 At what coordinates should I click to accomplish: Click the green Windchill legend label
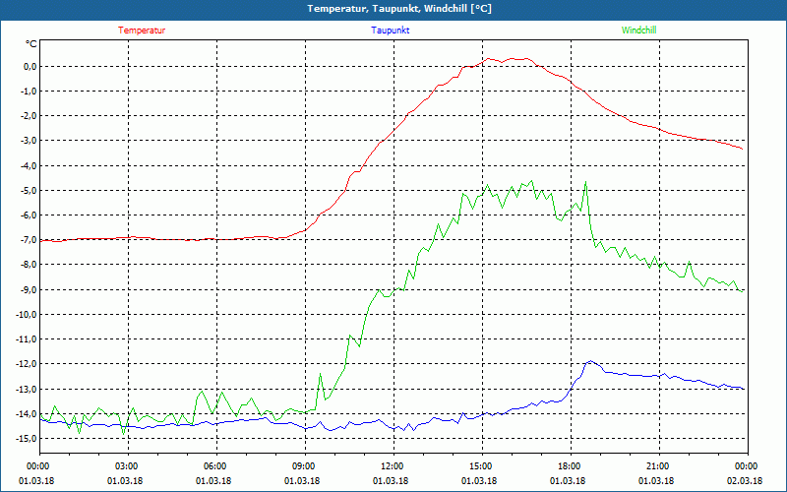(x=638, y=31)
